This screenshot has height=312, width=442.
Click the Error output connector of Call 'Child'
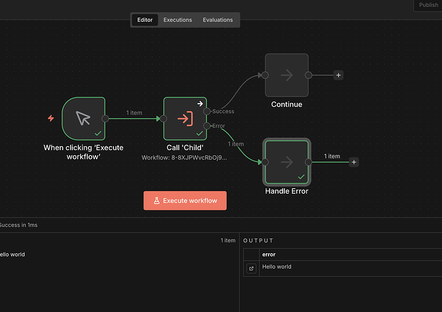pos(207,126)
